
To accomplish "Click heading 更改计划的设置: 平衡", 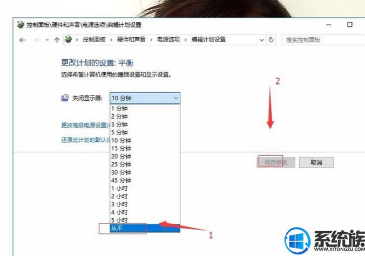I will 97,63.
